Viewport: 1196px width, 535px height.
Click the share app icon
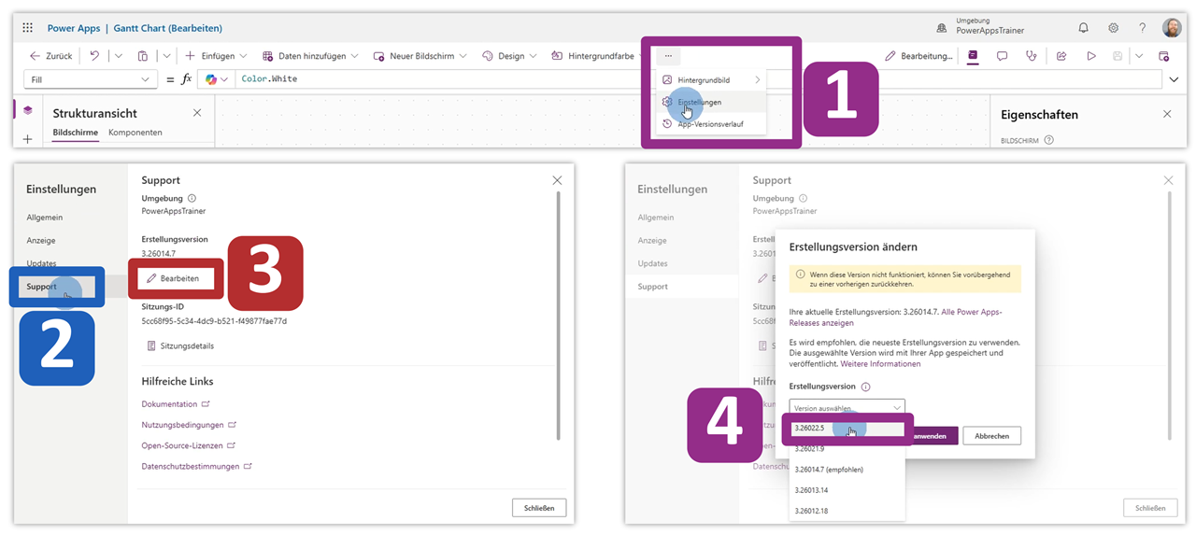pyautogui.click(x=1061, y=56)
